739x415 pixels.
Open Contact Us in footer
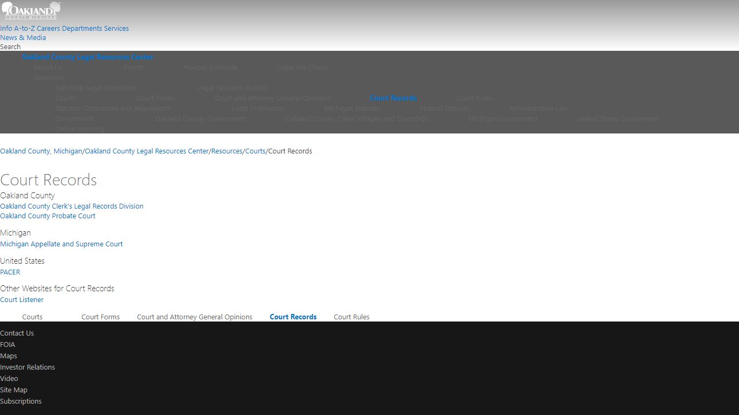tap(17, 333)
